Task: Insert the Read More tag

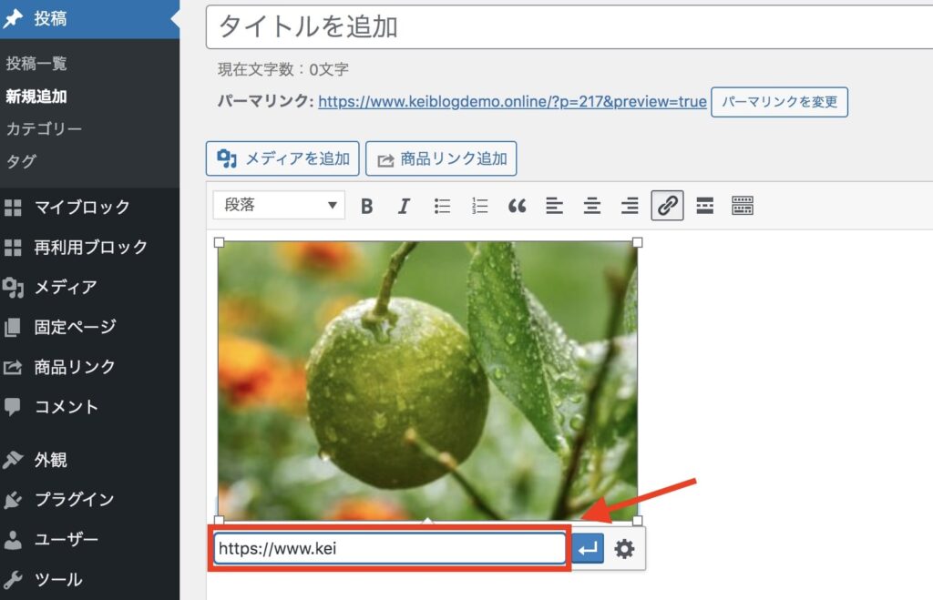Action: pos(704,206)
